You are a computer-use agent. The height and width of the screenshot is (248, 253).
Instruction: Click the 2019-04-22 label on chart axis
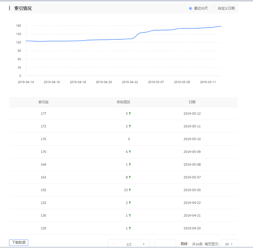coord(130,82)
